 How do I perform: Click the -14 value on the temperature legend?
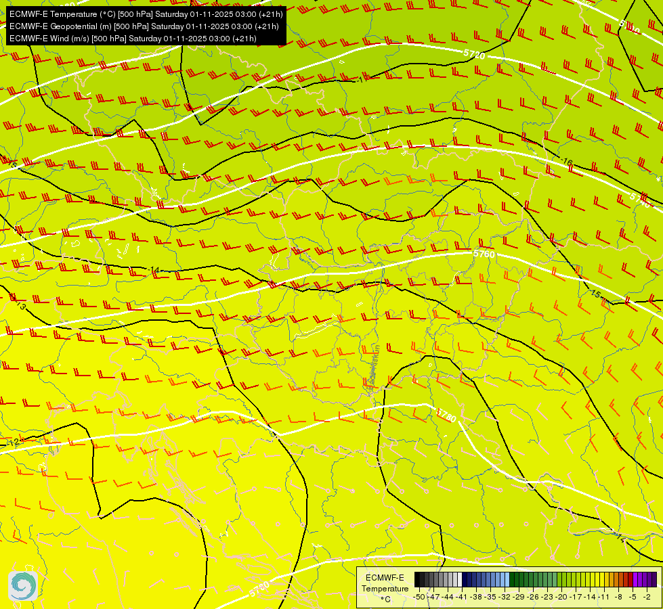click(x=591, y=597)
